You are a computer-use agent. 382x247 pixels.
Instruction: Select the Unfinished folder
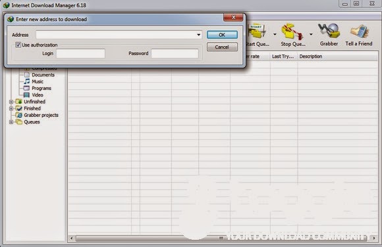(x=34, y=102)
